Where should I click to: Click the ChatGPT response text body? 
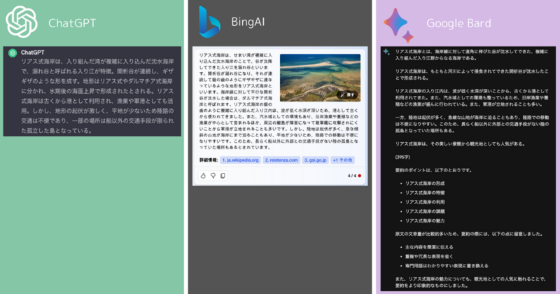coord(97,96)
